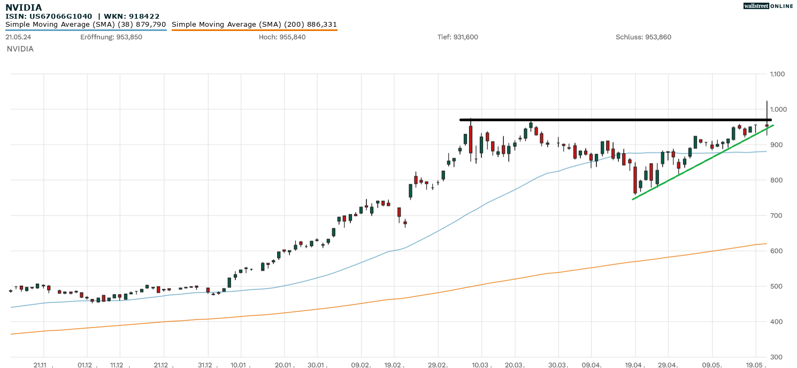Click the Hoch: 955,840 value
797x368 pixels.
[x=282, y=37]
